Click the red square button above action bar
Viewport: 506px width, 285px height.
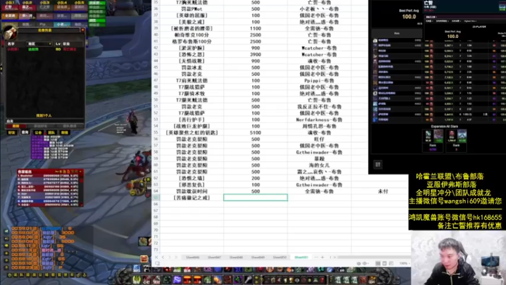[144, 258]
